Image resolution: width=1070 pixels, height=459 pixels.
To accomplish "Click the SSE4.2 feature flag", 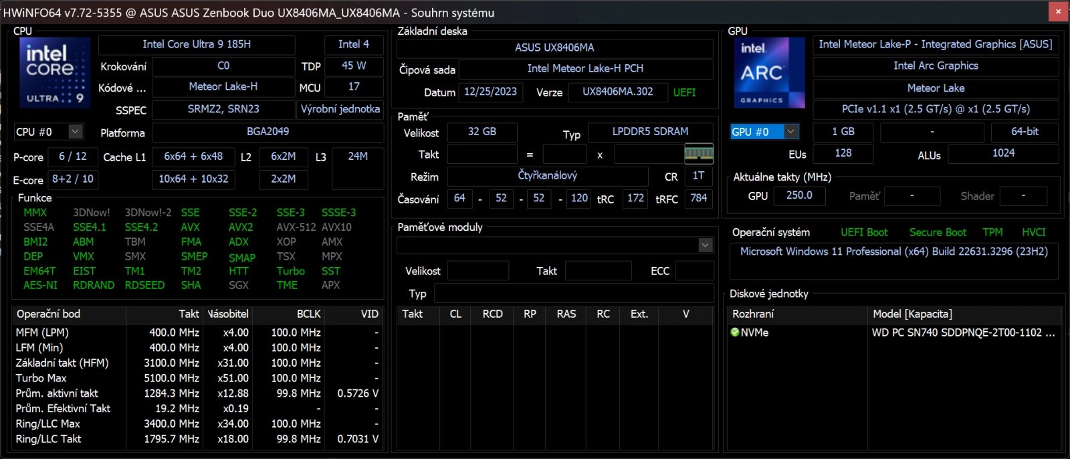I will coord(141,227).
